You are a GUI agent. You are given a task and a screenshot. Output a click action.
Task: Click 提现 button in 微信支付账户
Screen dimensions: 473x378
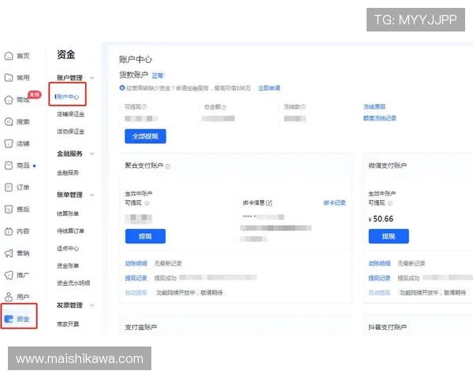coord(389,236)
